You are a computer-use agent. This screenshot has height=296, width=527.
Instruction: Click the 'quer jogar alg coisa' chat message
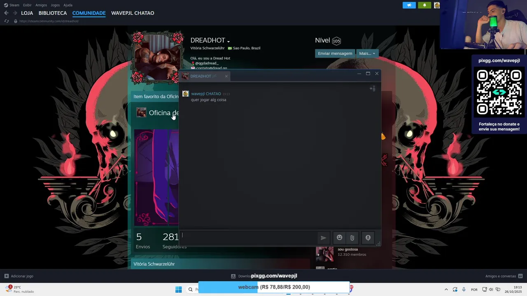(x=208, y=99)
